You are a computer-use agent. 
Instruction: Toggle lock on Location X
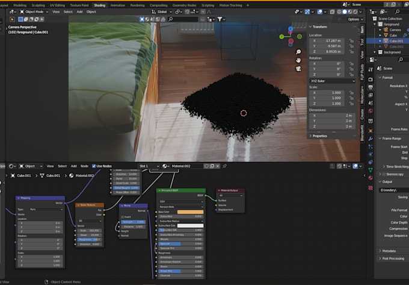(x=351, y=41)
